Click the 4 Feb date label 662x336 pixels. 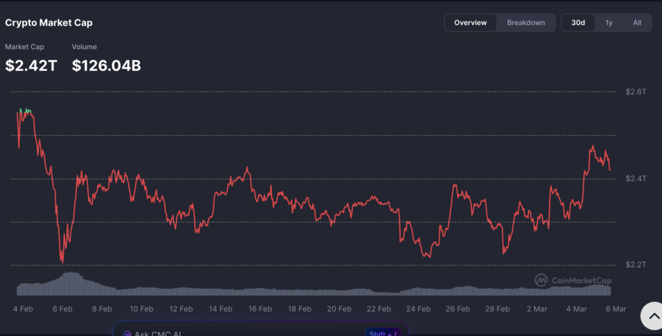click(23, 309)
